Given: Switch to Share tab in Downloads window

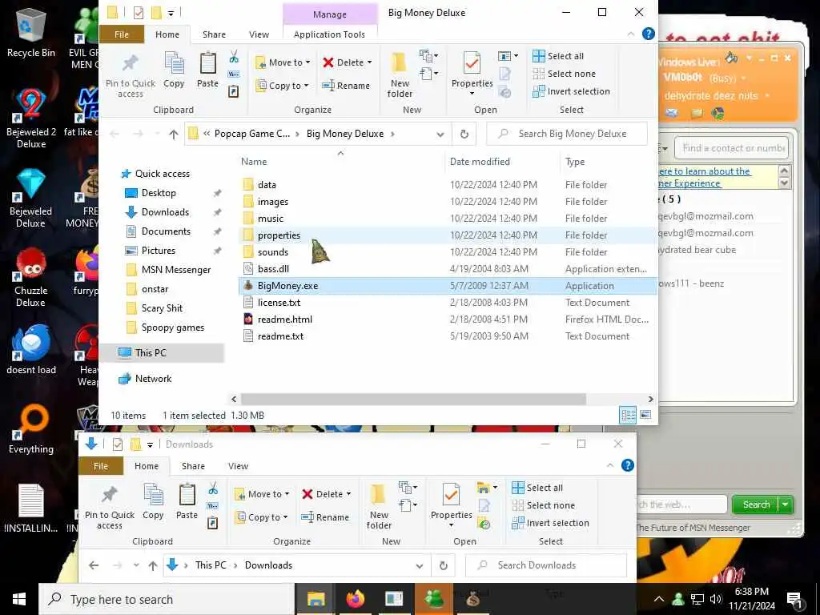Looking at the screenshot, I should [x=193, y=467].
